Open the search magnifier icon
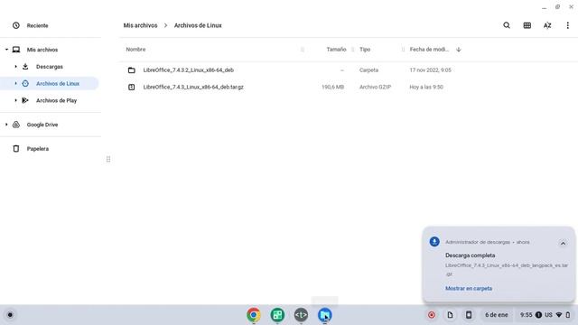This screenshot has height=325, width=578. click(507, 25)
